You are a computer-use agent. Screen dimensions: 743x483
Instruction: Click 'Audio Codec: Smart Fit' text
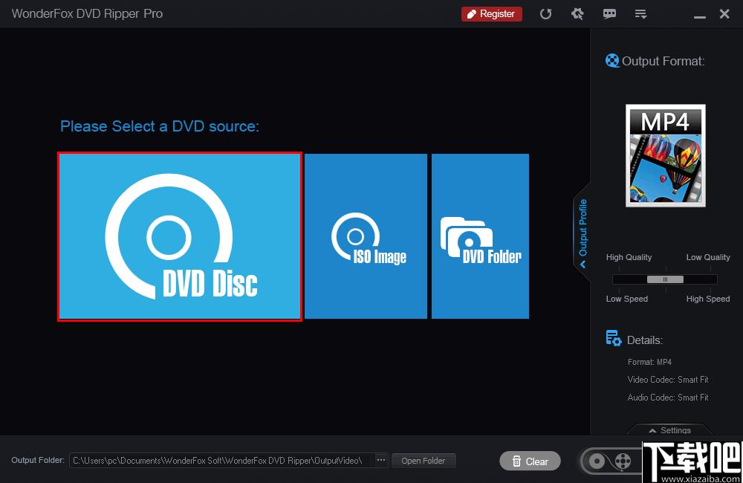click(668, 398)
